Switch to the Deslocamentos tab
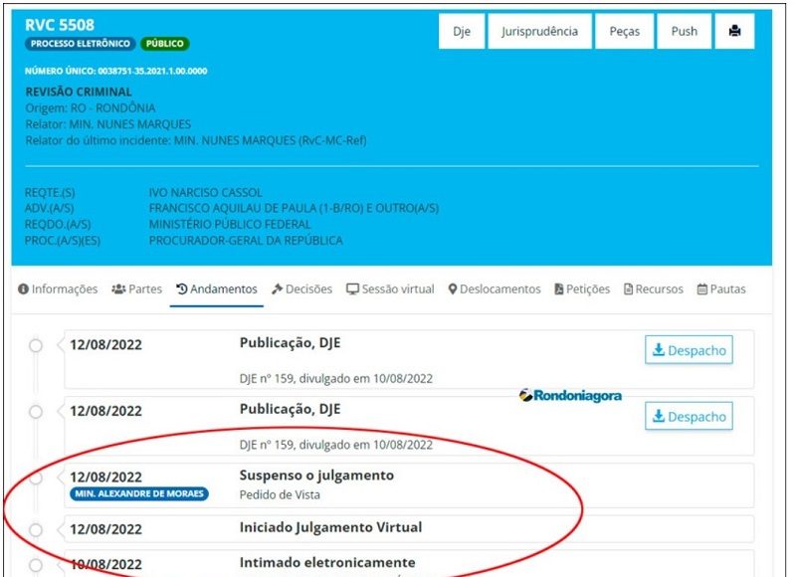This screenshot has height=577, width=796. pyautogui.click(x=495, y=289)
